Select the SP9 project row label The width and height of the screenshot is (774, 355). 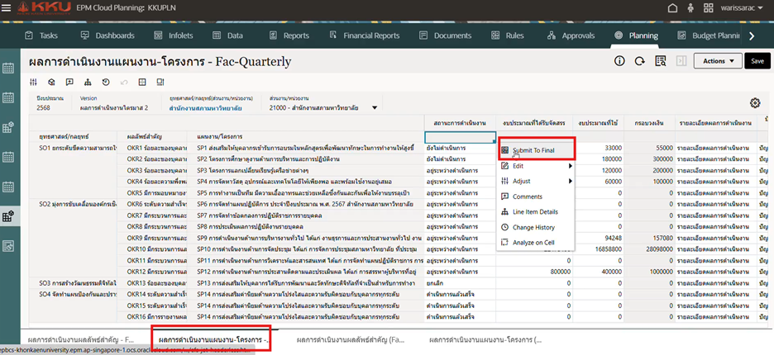tap(306, 238)
